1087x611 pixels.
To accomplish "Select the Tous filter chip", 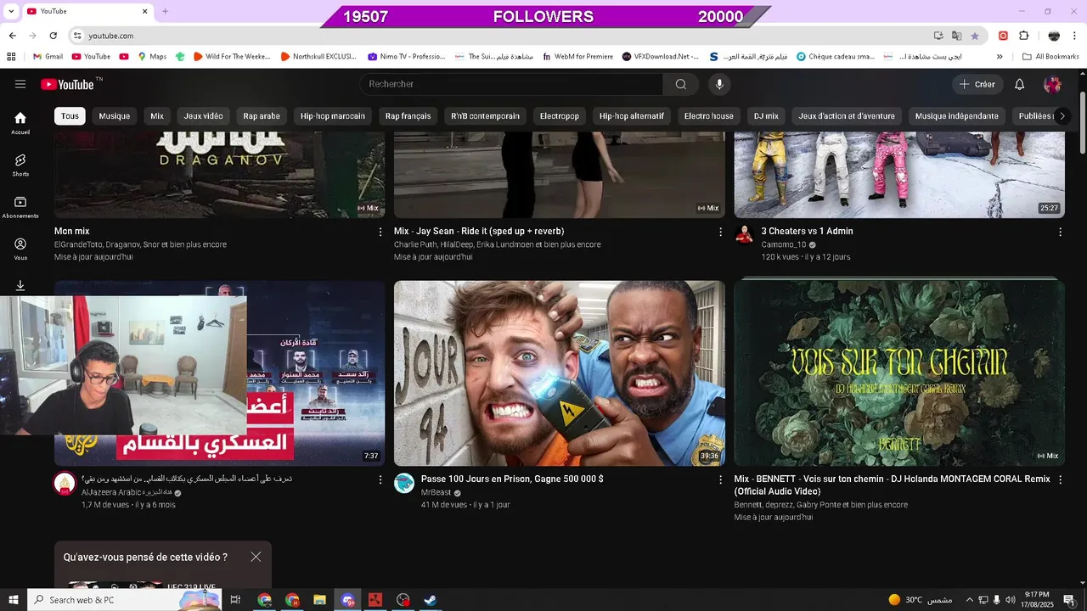I will coord(70,116).
